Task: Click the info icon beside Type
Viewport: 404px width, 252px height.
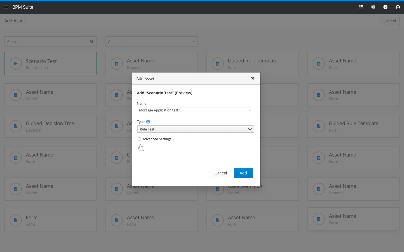Action: point(148,122)
